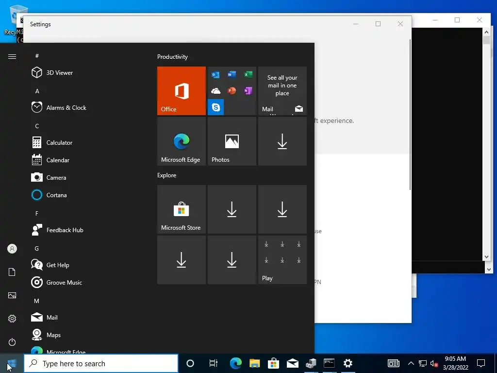Screen dimensions: 497x373
Task: Click the Productivity group title
Action: coord(172,57)
